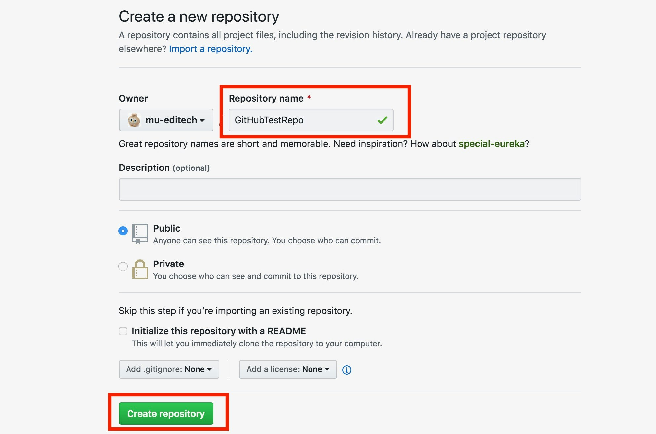Expand the Add .gitignore dropdown
This screenshot has height=434, width=656.
(169, 369)
